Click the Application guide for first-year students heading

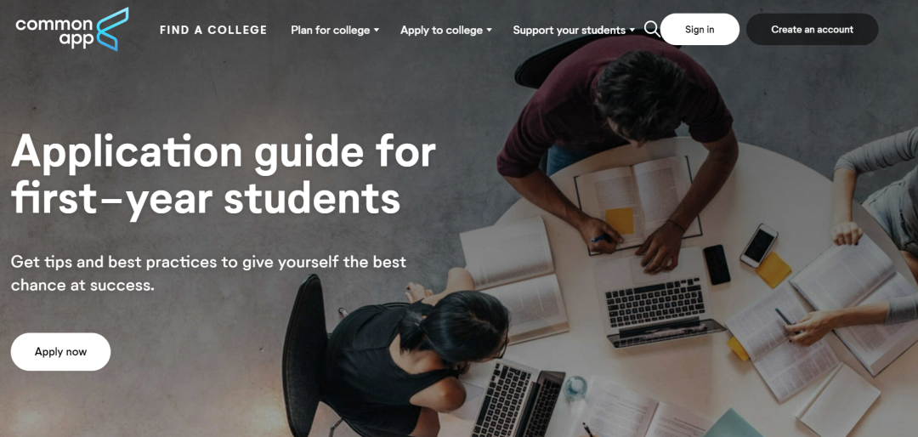click(x=223, y=176)
